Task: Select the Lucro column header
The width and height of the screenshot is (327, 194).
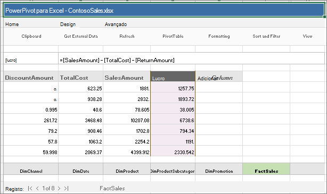Action: pyautogui.click(x=173, y=77)
